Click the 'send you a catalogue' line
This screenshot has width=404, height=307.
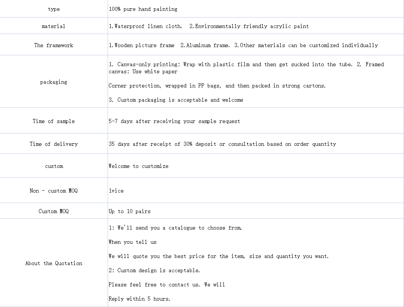pyautogui.click(x=175, y=228)
